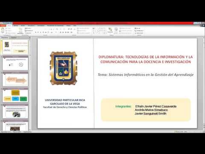
Task: Select slide 1 thumbnail with university crest
Action: [x=15, y=47]
